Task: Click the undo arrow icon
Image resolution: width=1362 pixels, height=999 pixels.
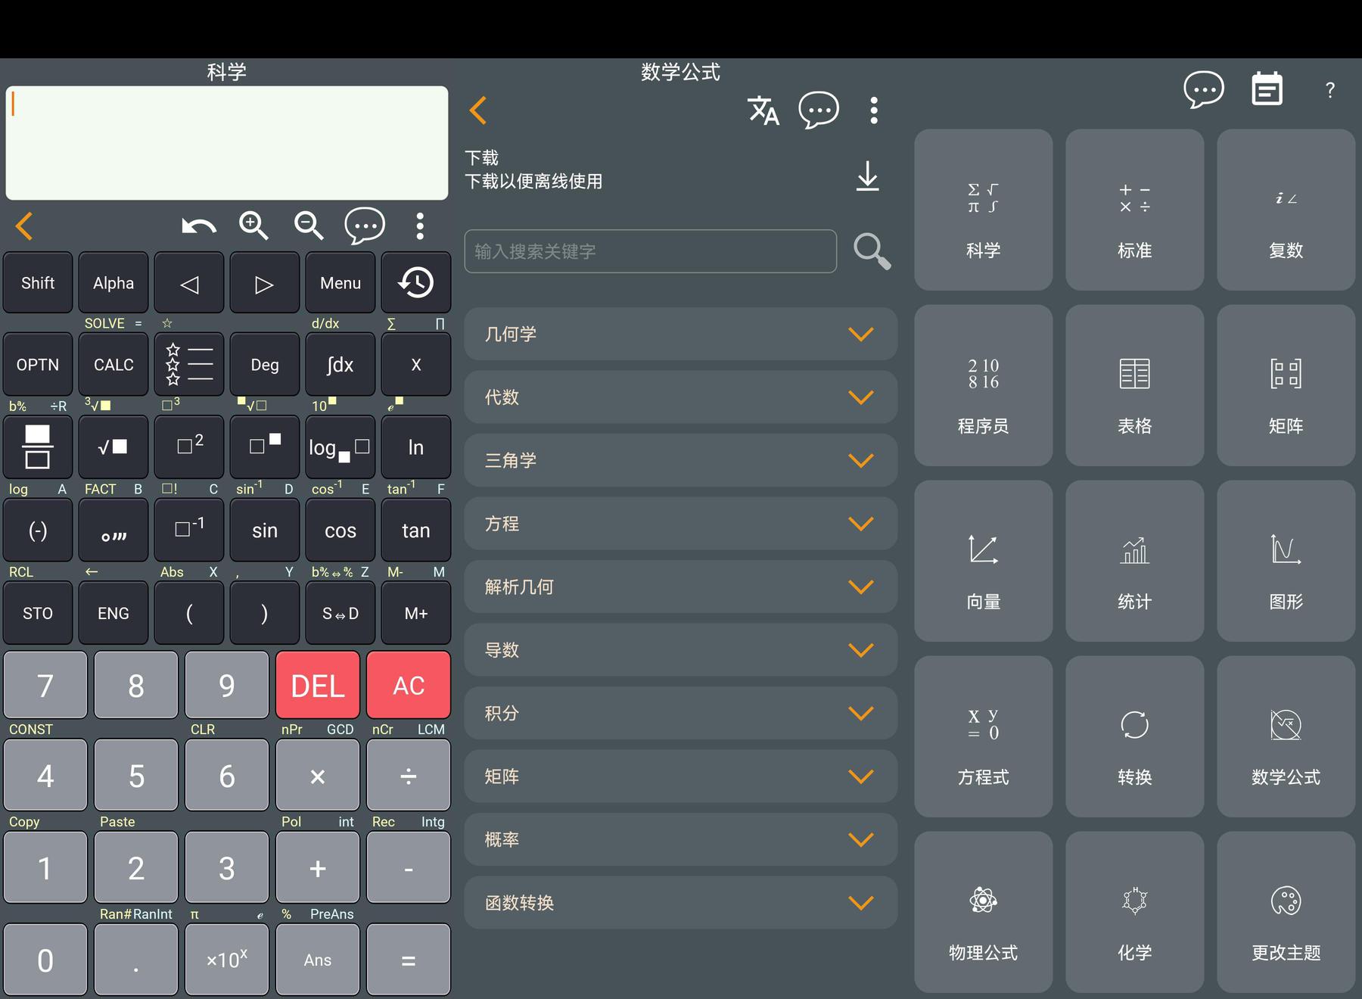Action: tap(199, 226)
